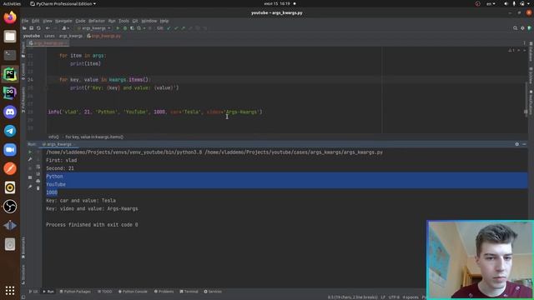534x300 pixels.
Task: Click the print(item) code line
Action: click(x=85, y=63)
